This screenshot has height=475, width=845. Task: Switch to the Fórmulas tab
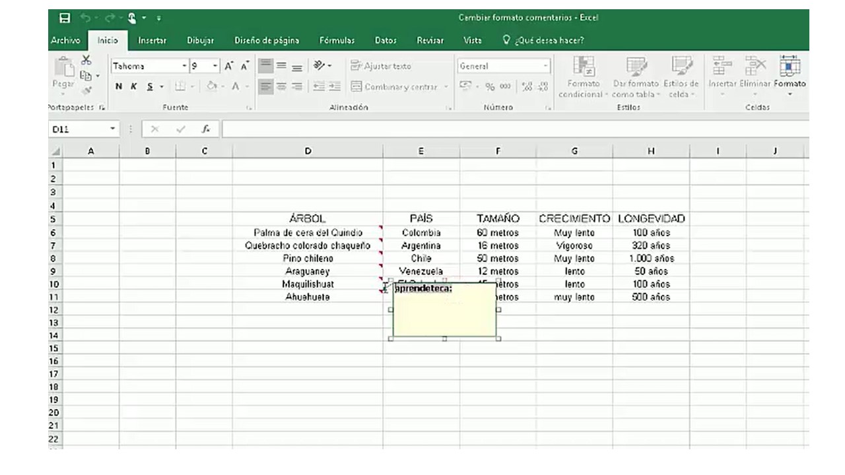337,40
